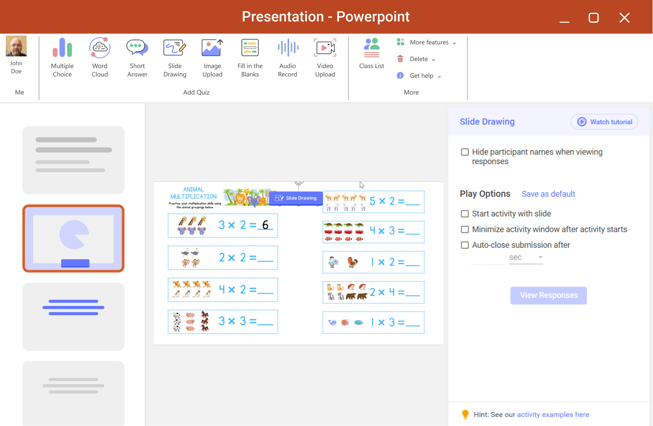Viewport: 653px width, 426px height.
Task: Enable hiding participant names in responses
Action: [x=464, y=152]
